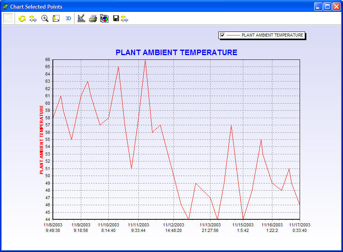The height and width of the screenshot is (252, 343).
Task: Click the pie chart gallery icon
Action: (104, 19)
